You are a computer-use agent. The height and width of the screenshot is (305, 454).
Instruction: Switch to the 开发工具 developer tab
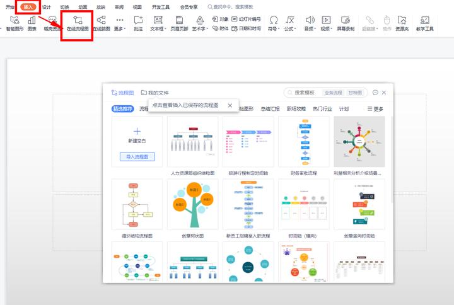coord(161,7)
